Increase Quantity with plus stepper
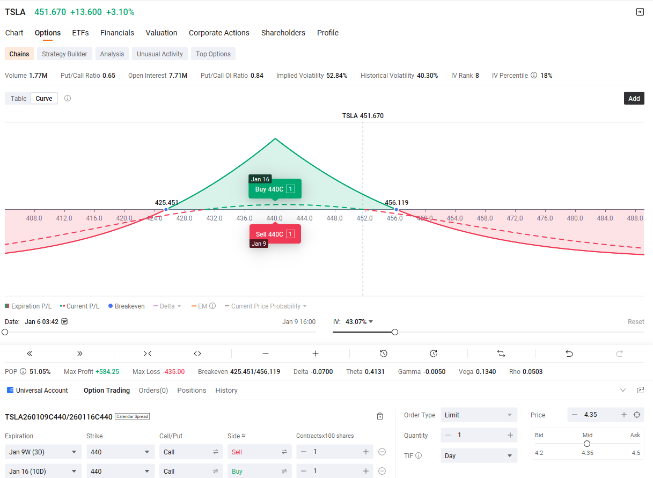This screenshot has width=653, height=478. click(510, 435)
